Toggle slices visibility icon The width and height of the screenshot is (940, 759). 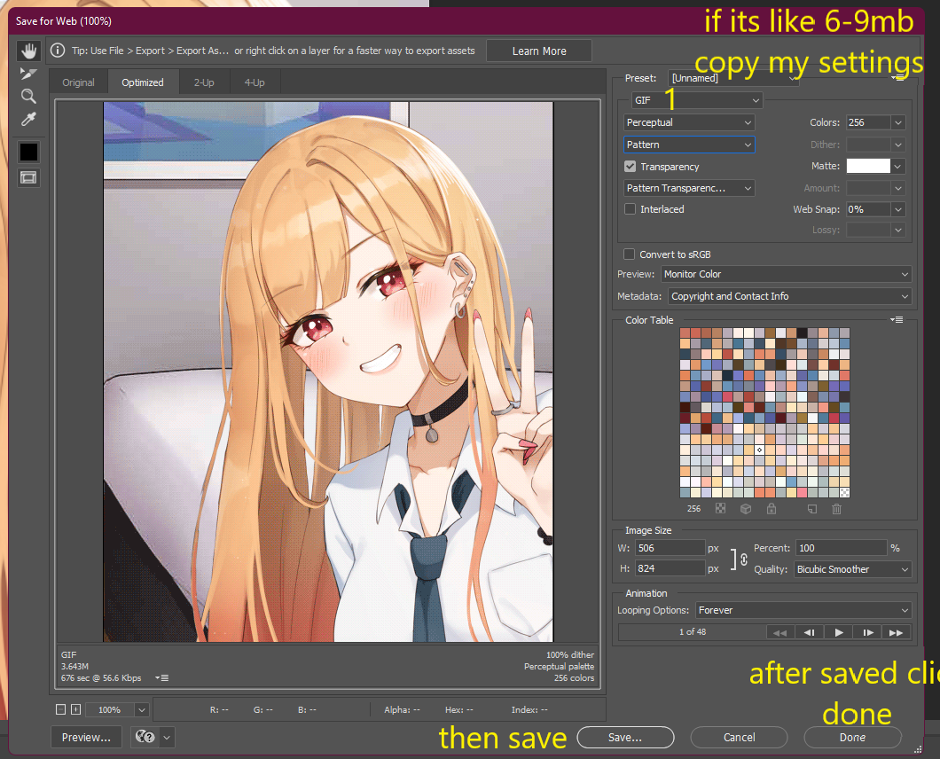coord(28,177)
